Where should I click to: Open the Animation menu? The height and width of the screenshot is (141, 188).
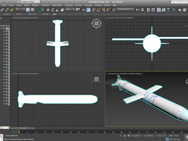click(45, 5)
